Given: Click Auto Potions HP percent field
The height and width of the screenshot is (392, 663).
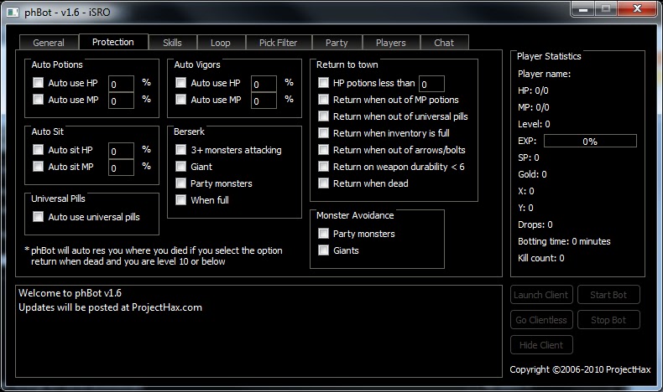Looking at the screenshot, I should click(121, 84).
